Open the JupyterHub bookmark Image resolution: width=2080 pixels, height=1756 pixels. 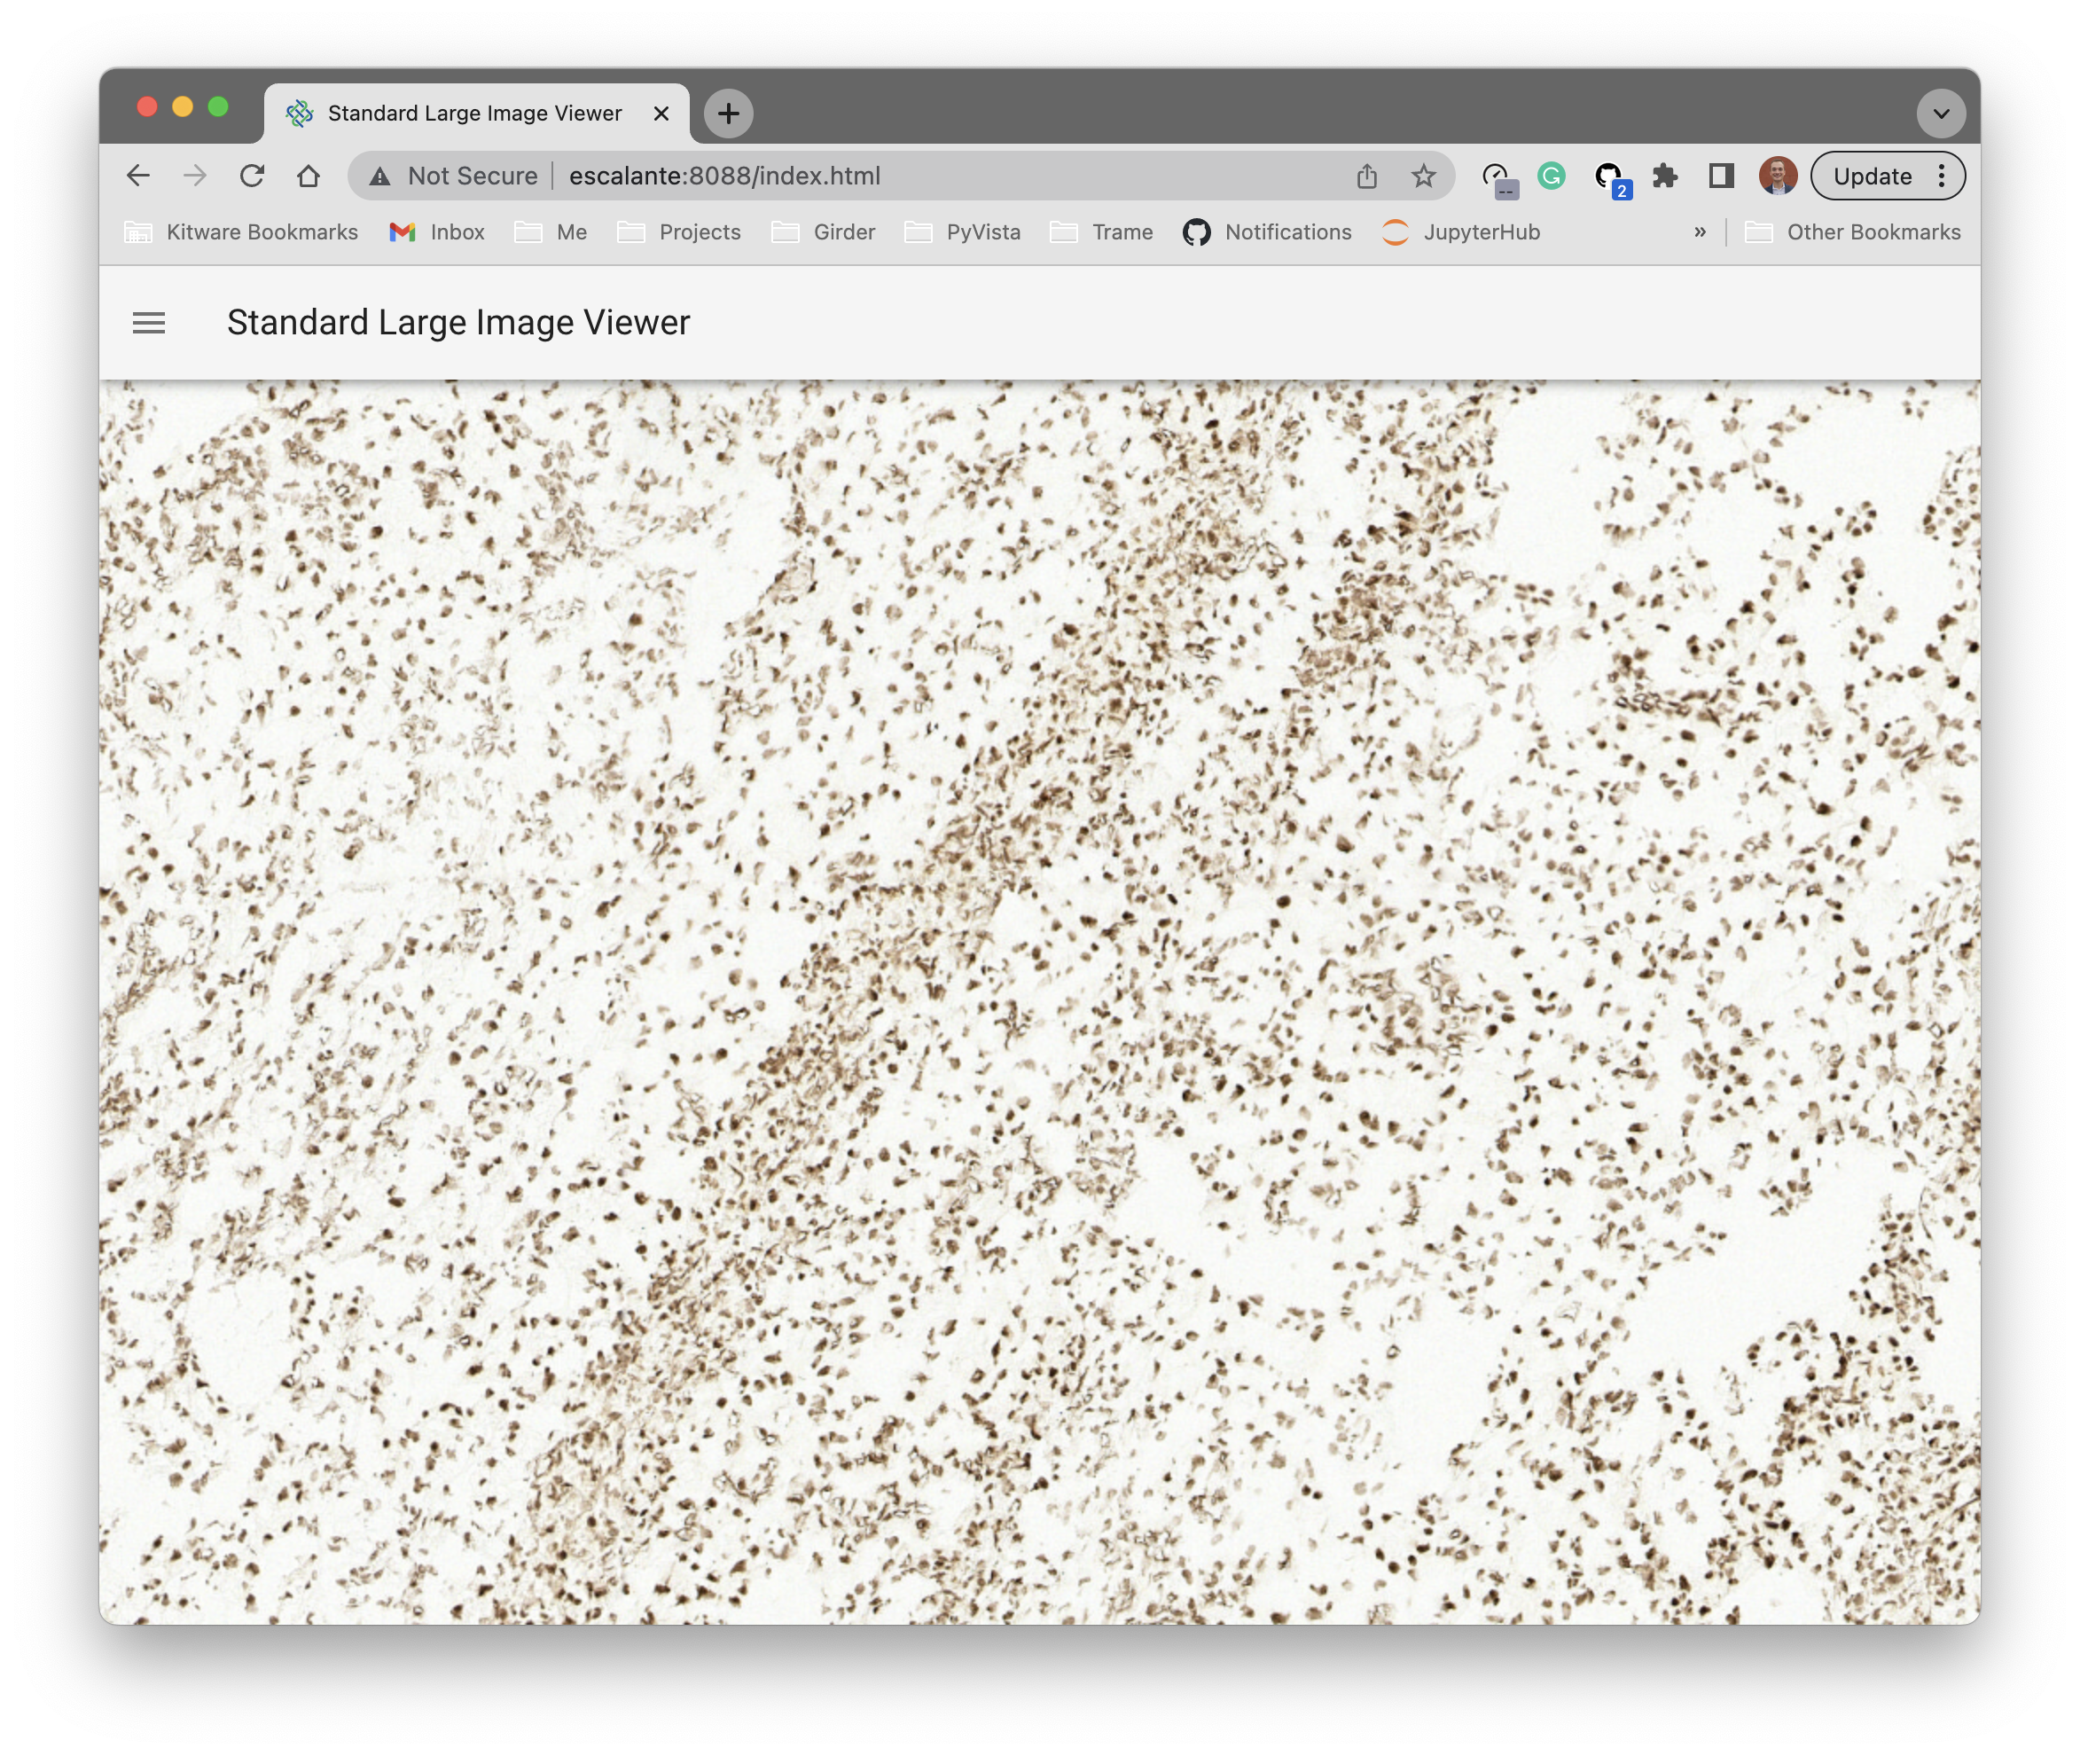[x=1461, y=232]
